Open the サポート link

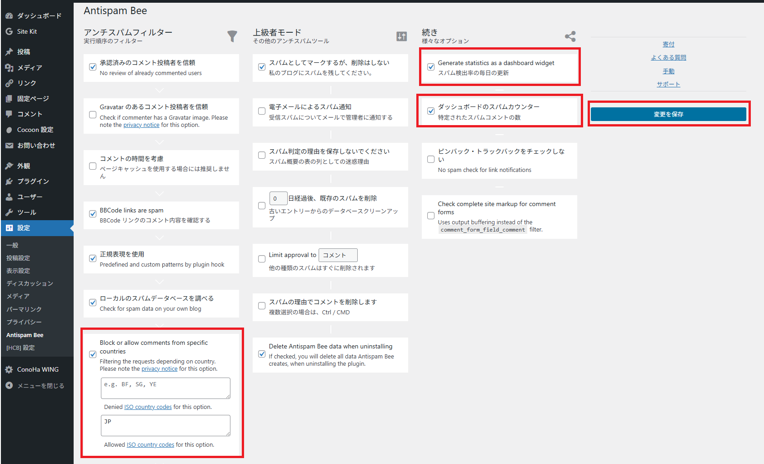pos(669,84)
